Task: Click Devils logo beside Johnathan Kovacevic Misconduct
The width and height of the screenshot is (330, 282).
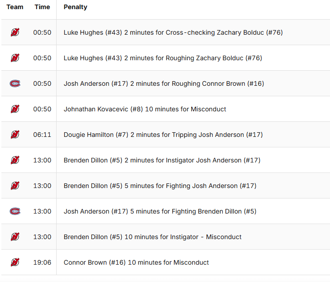Action: pos(15,109)
